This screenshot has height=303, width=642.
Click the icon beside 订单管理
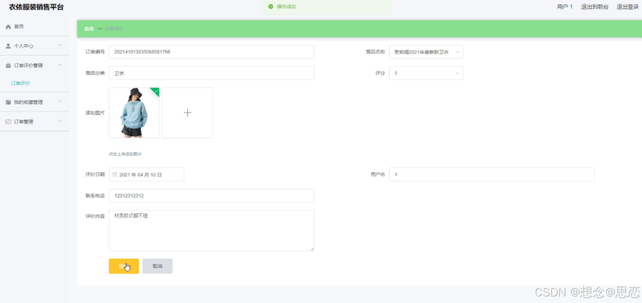pyautogui.click(x=8, y=122)
